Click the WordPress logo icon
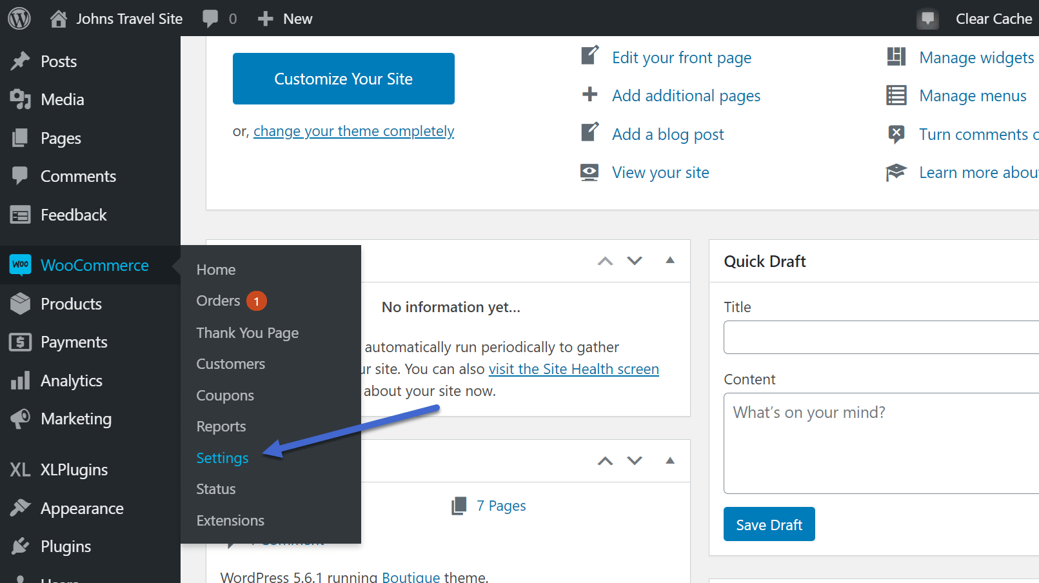This screenshot has width=1039, height=583. click(19, 18)
